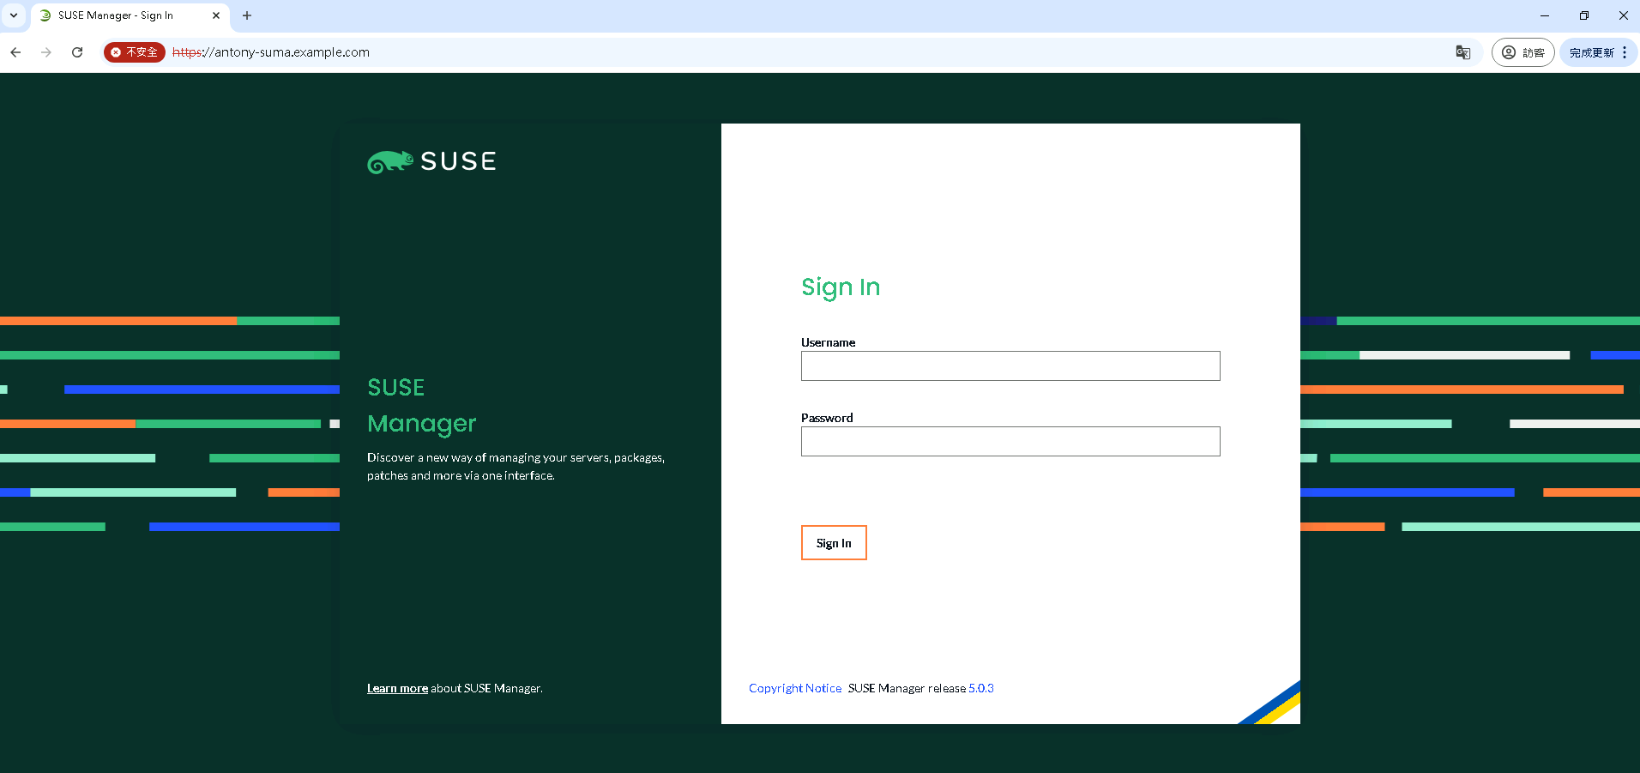Click the browser forward arrow
The width and height of the screenshot is (1640, 773).
46,52
